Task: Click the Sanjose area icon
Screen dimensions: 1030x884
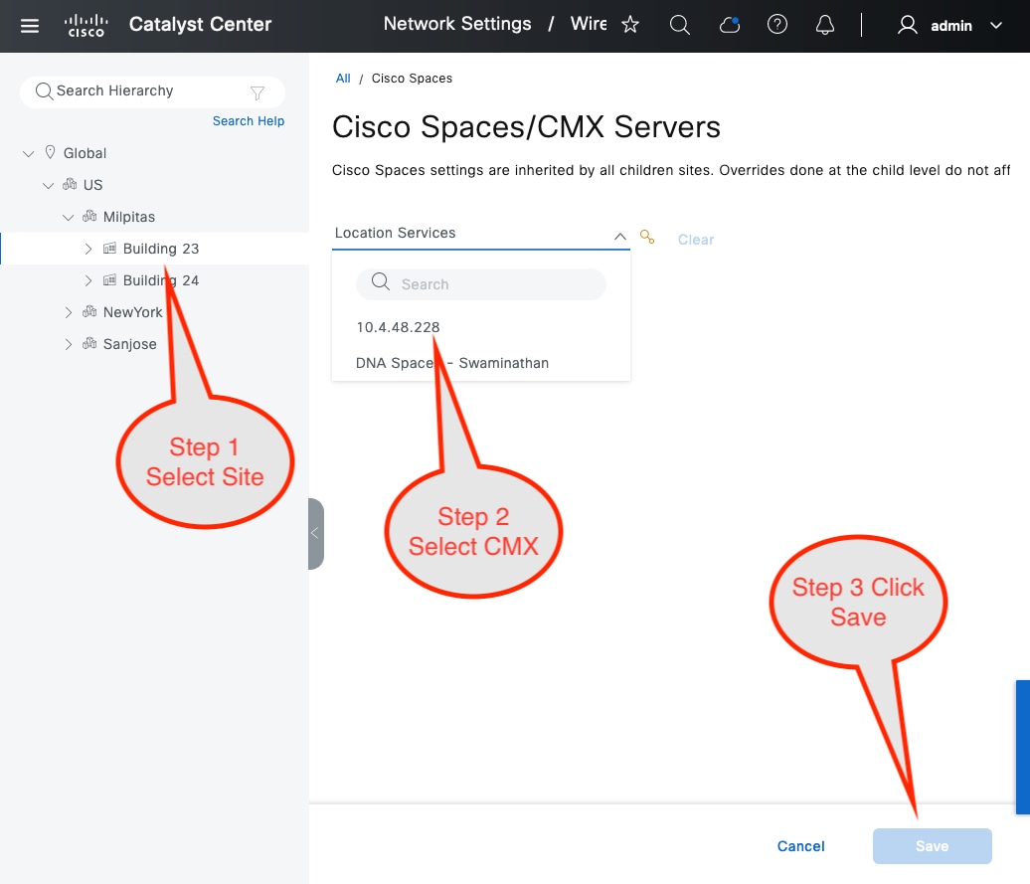Action: (89, 343)
